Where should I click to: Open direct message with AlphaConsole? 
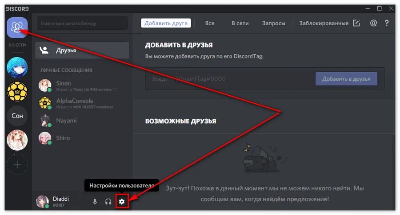pyautogui.click(x=82, y=103)
